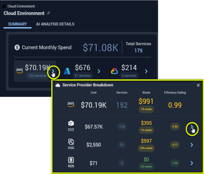204x174 pixels.
Task: Click the 31 services badge for ASG
Action: click(x=122, y=145)
